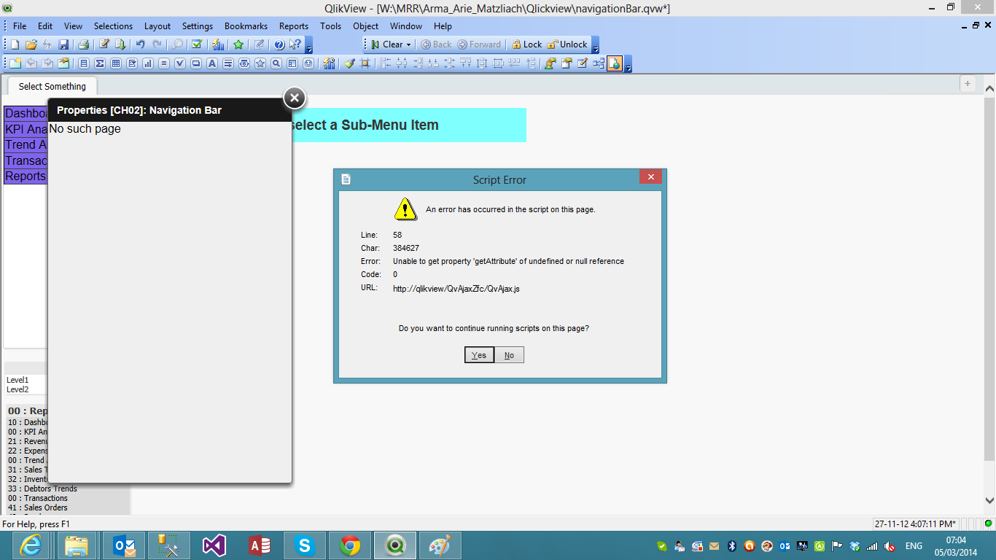Open Skype from the taskbar

click(x=304, y=545)
